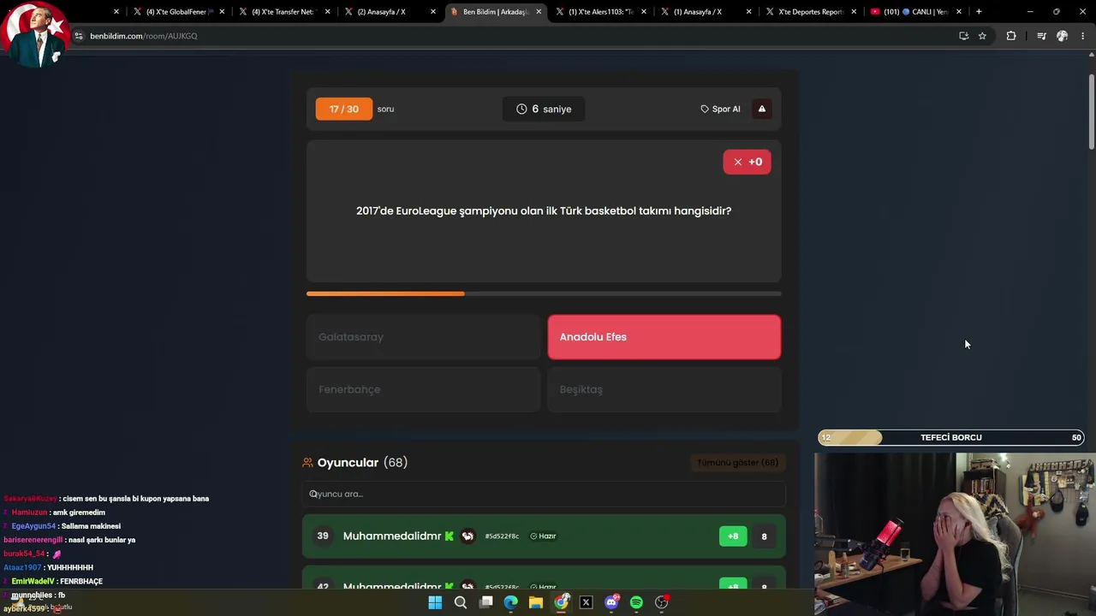This screenshot has width=1096, height=616.
Task: Open the Chrome profile avatar
Action: [1062, 36]
